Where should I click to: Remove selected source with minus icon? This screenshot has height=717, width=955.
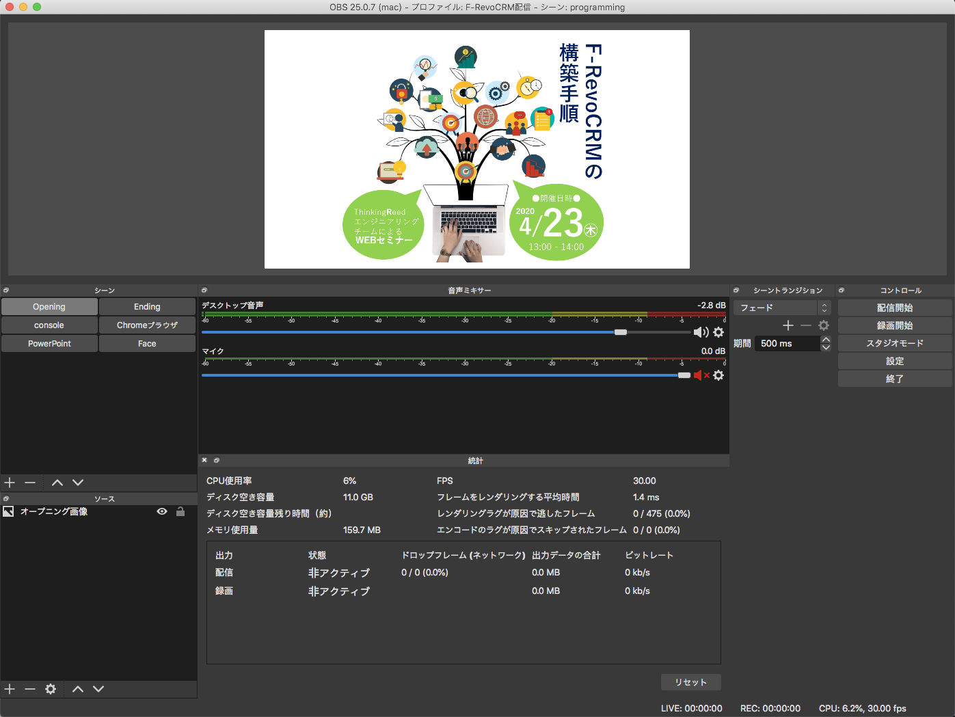(x=30, y=689)
